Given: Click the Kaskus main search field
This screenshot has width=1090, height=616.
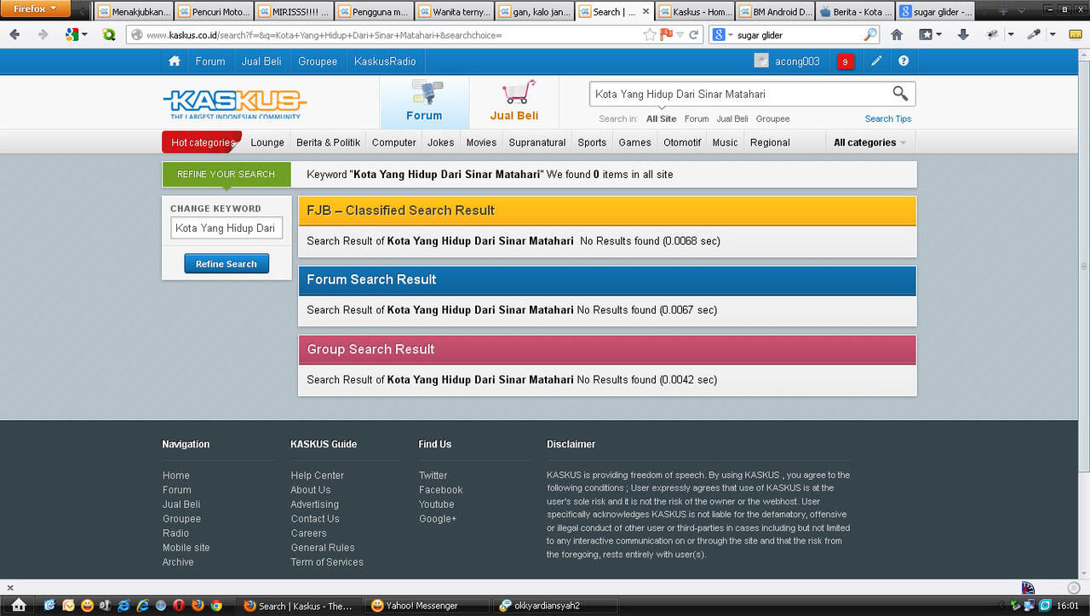Looking at the screenshot, I should coord(739,94).
